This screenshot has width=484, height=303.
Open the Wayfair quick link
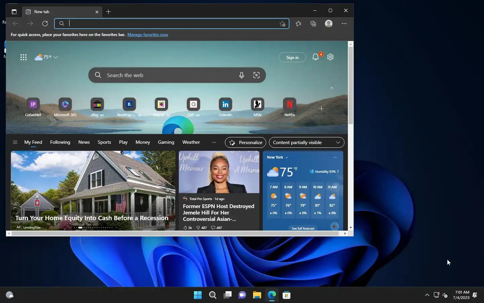click(161, 107)
